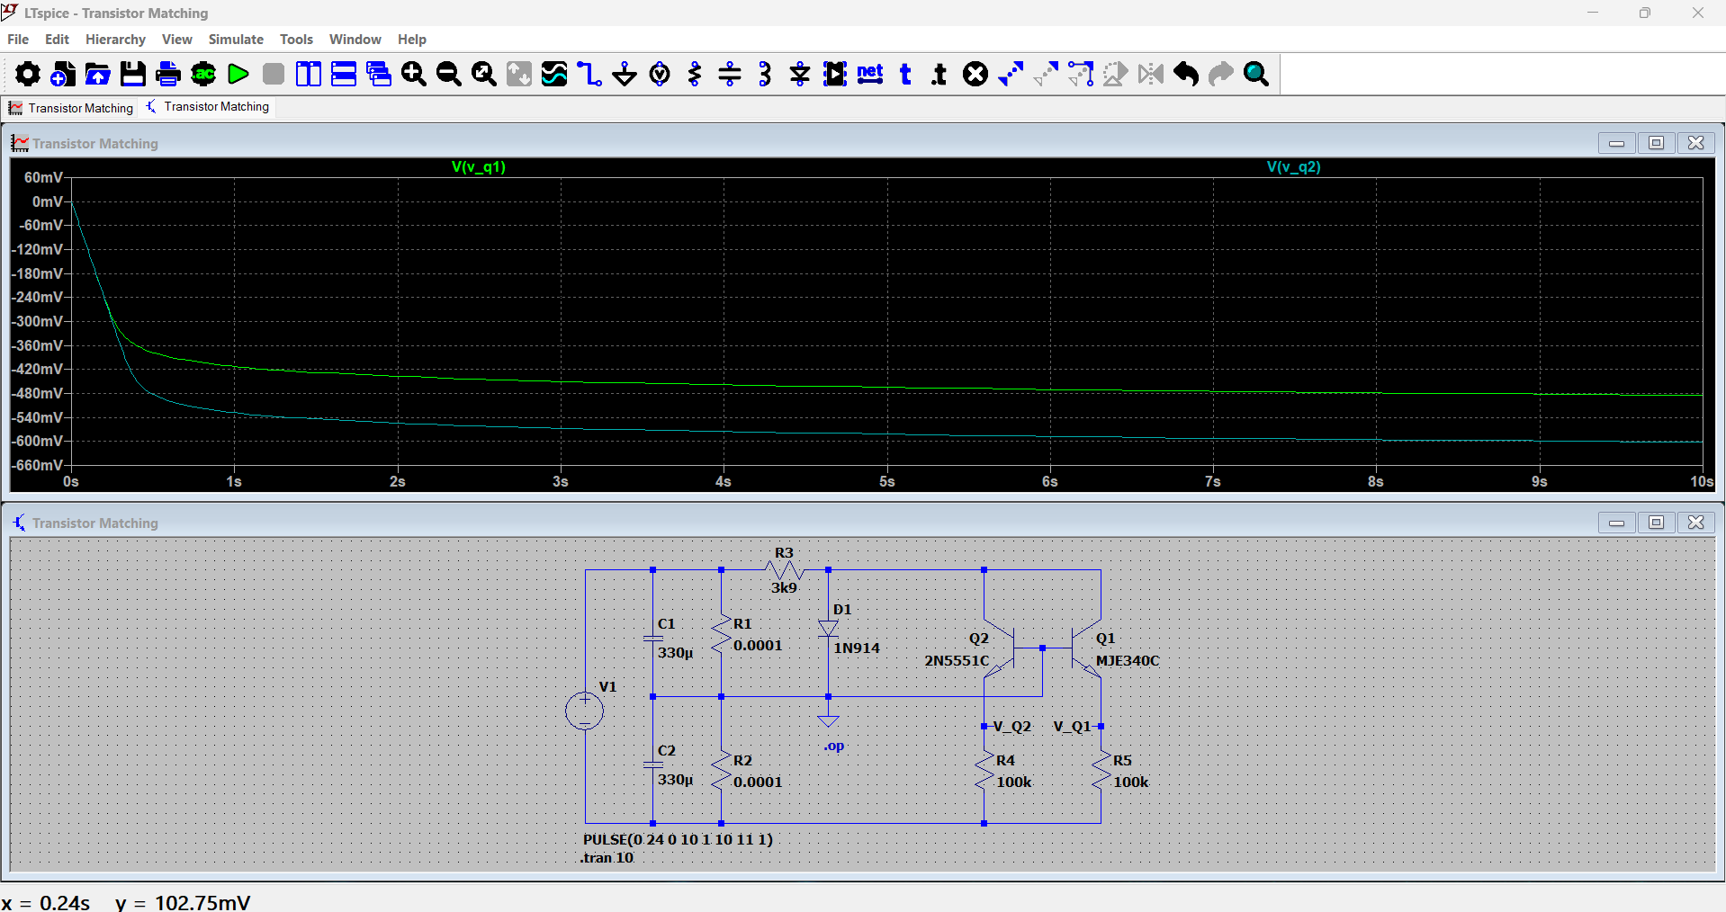Select voltage source V1 in schematic
1726x912 pixels.
coord(585,711)
